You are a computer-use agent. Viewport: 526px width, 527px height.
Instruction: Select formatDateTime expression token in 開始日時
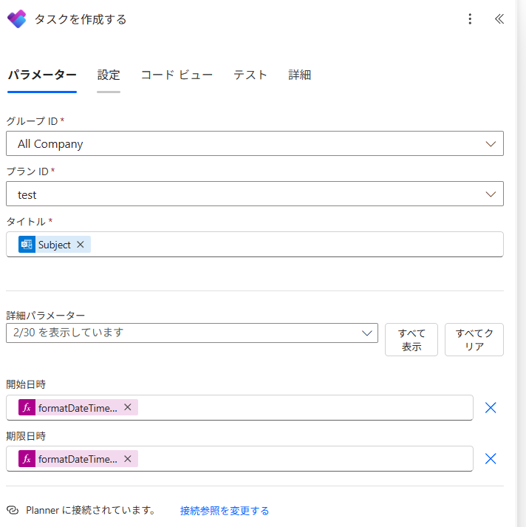(78, 408)
